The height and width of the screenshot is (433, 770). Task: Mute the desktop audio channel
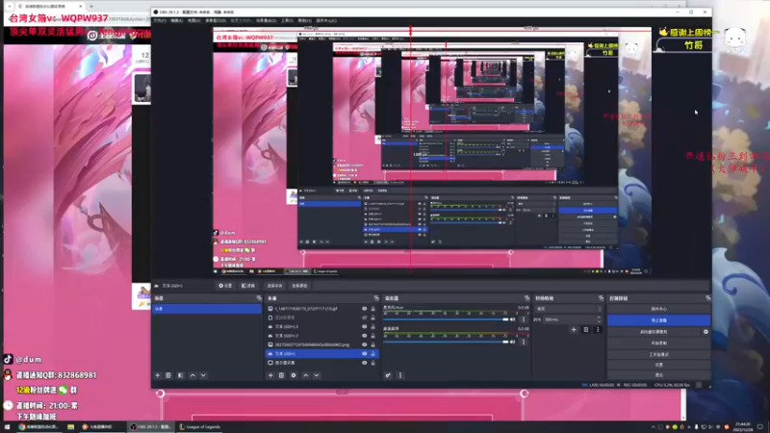point(513,342)
